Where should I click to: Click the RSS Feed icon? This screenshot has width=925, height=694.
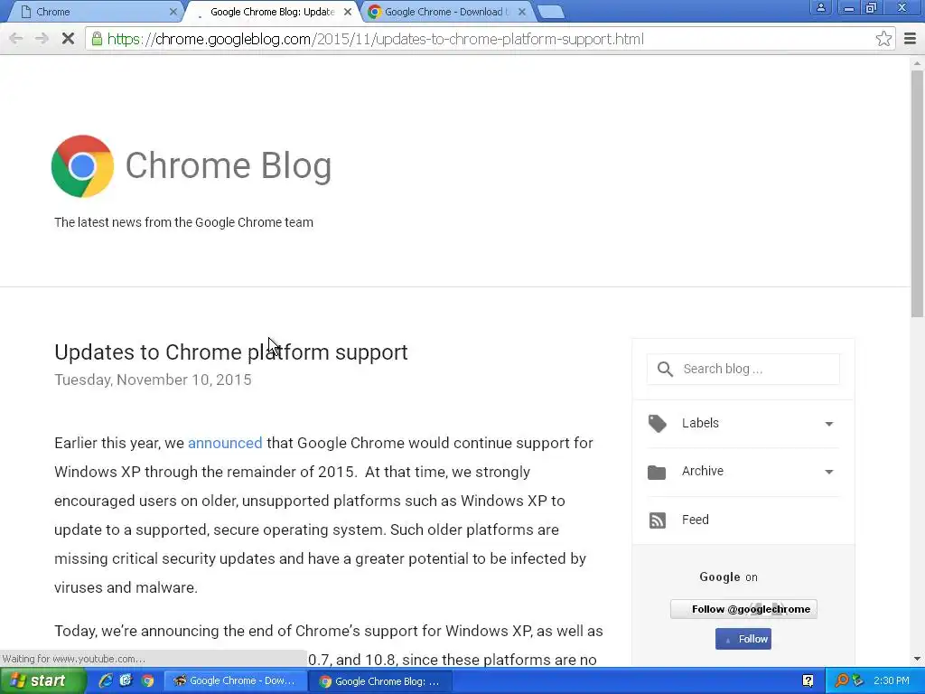[x=658, y=520]
